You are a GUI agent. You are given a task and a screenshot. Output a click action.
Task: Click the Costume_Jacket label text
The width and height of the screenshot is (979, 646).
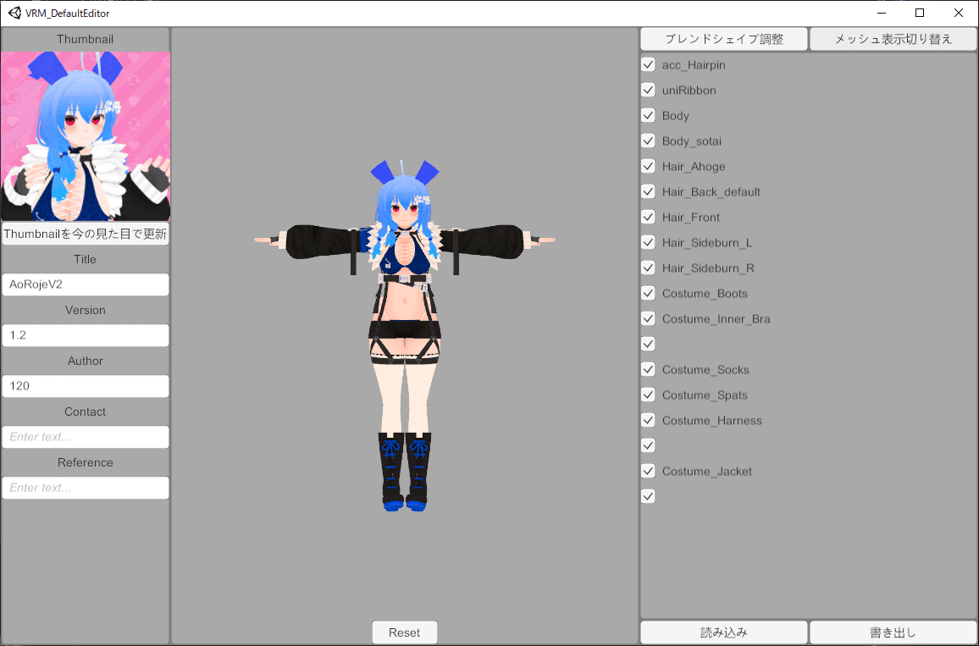[x=707, y=472]
